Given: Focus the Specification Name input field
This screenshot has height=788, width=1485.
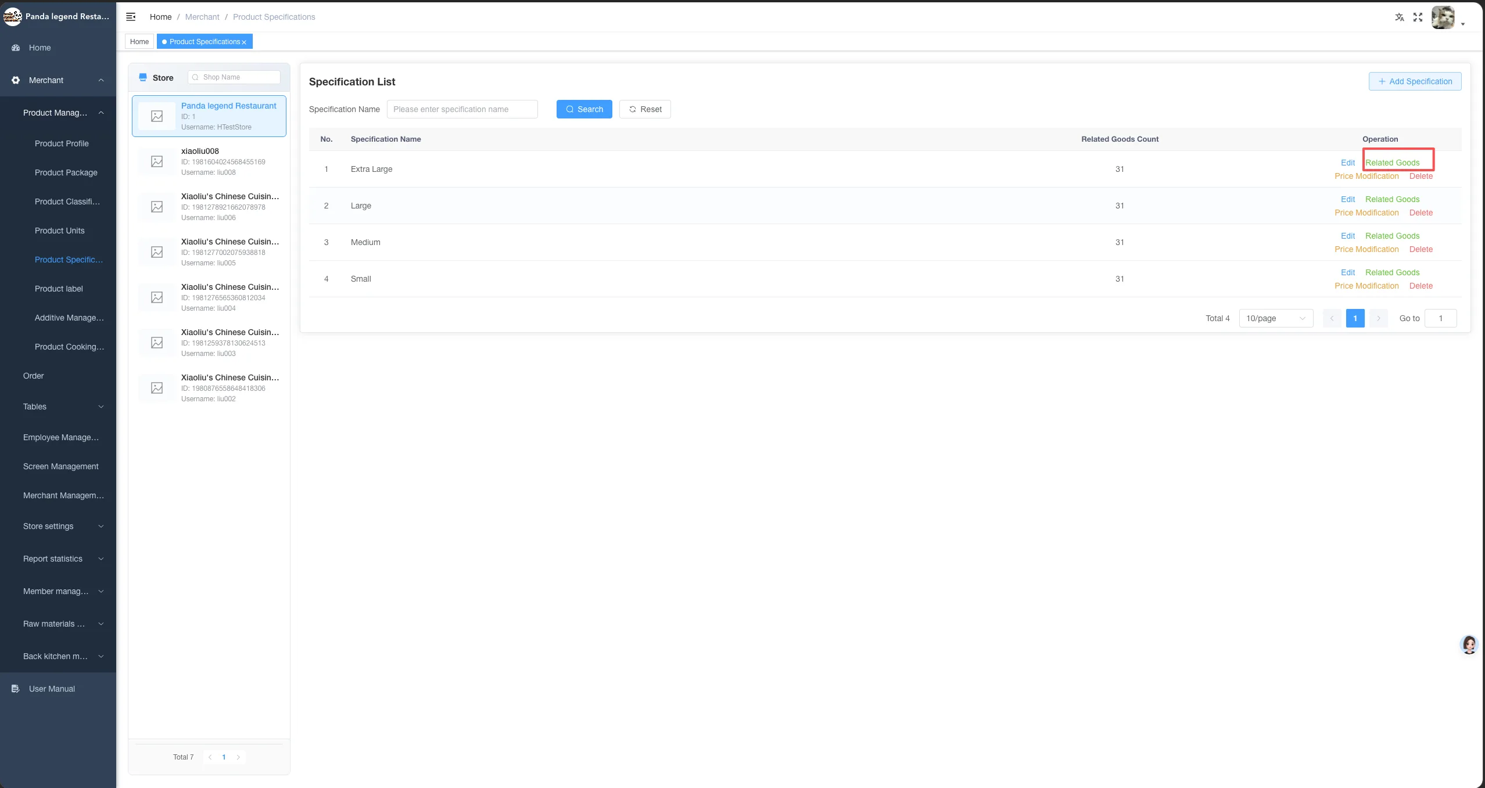Looking at the screenshot, I should tap(462, 109).
